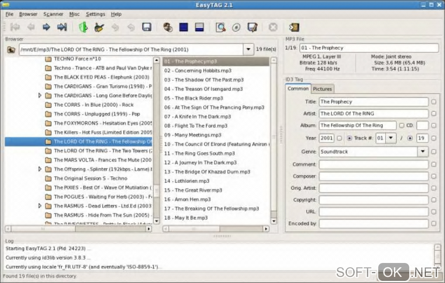Click the Comment input field
Viewport: 445px width, 283px height.
click(x=373, y=164)
